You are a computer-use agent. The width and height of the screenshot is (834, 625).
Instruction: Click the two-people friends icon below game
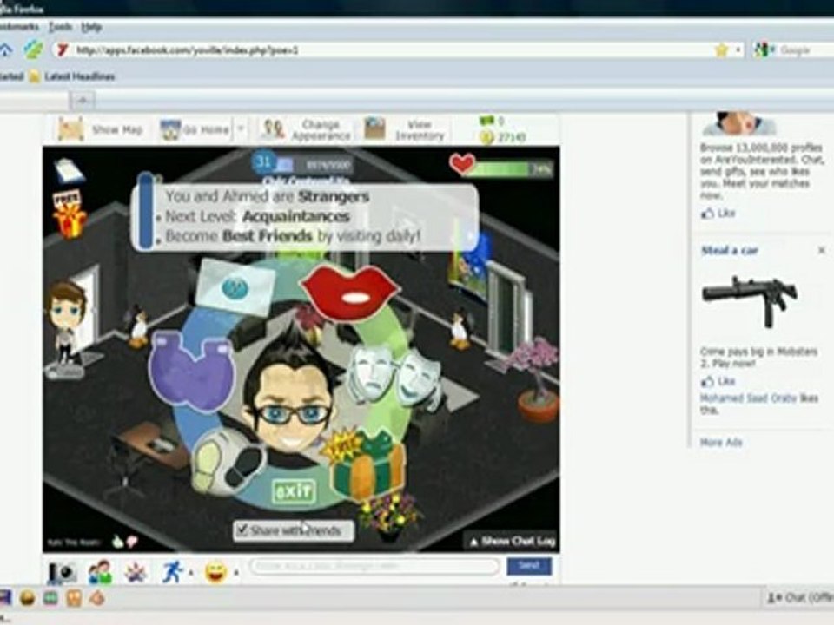click(100, 572)
